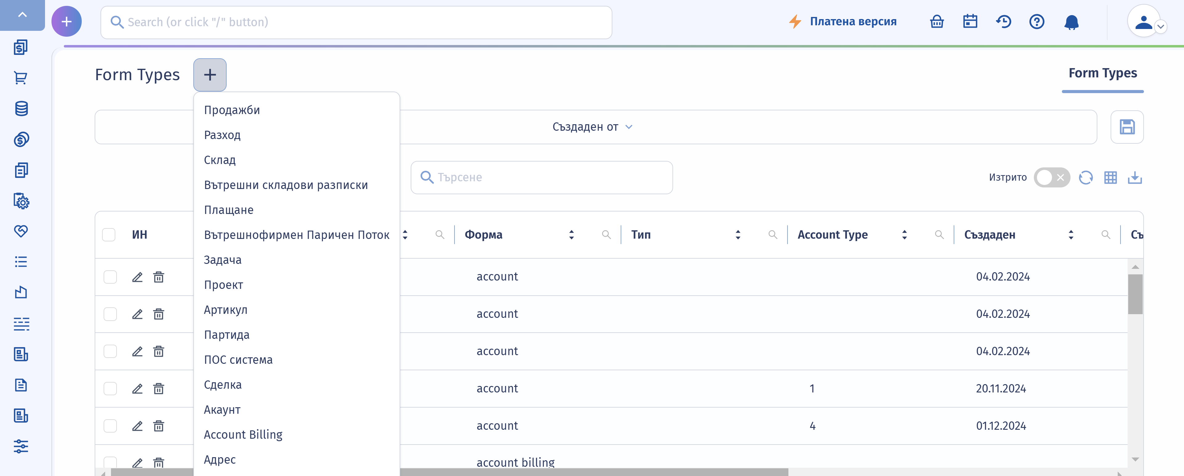
Task: Click the download export icon
Action: (1135, 177)
